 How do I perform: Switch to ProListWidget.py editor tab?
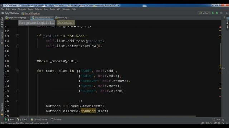click(42, 18)
